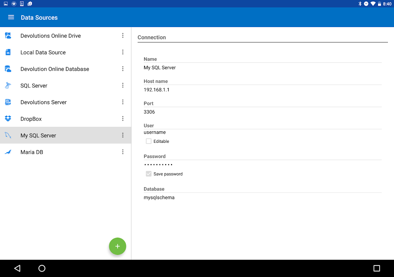Screen dimensions: 394x277
Task: Tap the Android home circle button
Action: pyautogui.click(x=42, y=268)
